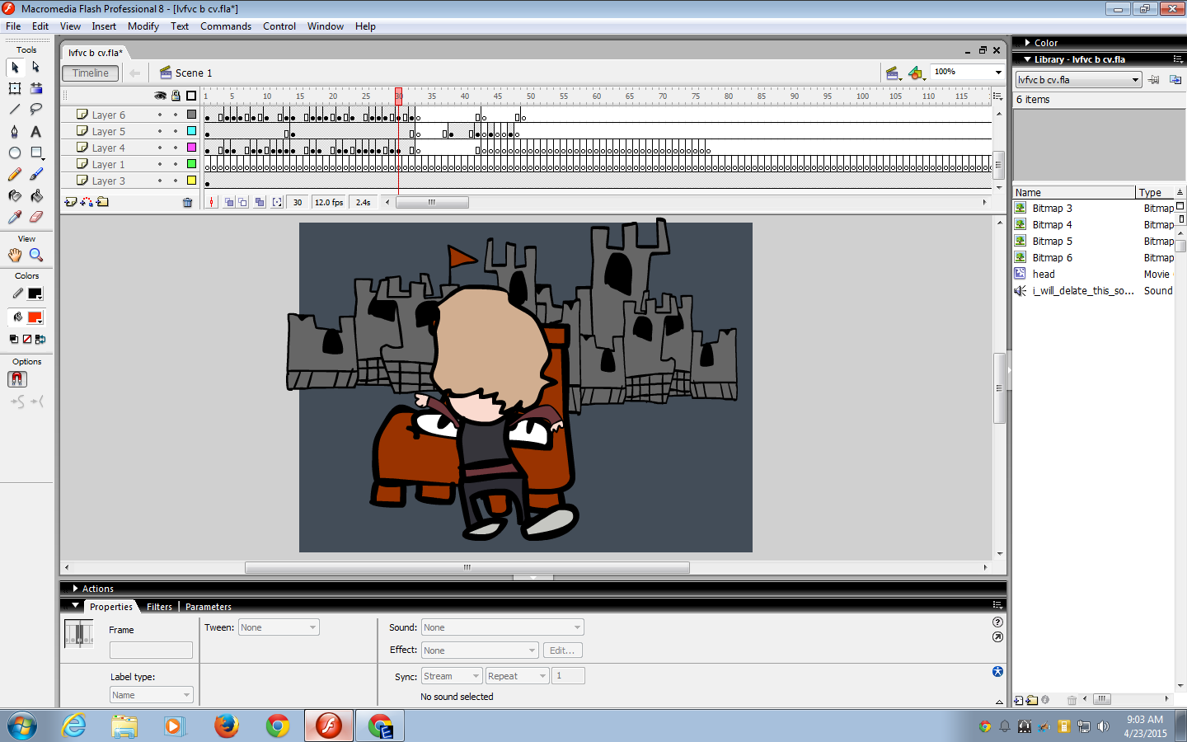1187x742 pixels.
Task: Toggle the Onion Skin Outlines button
Action: coord(243,202)
